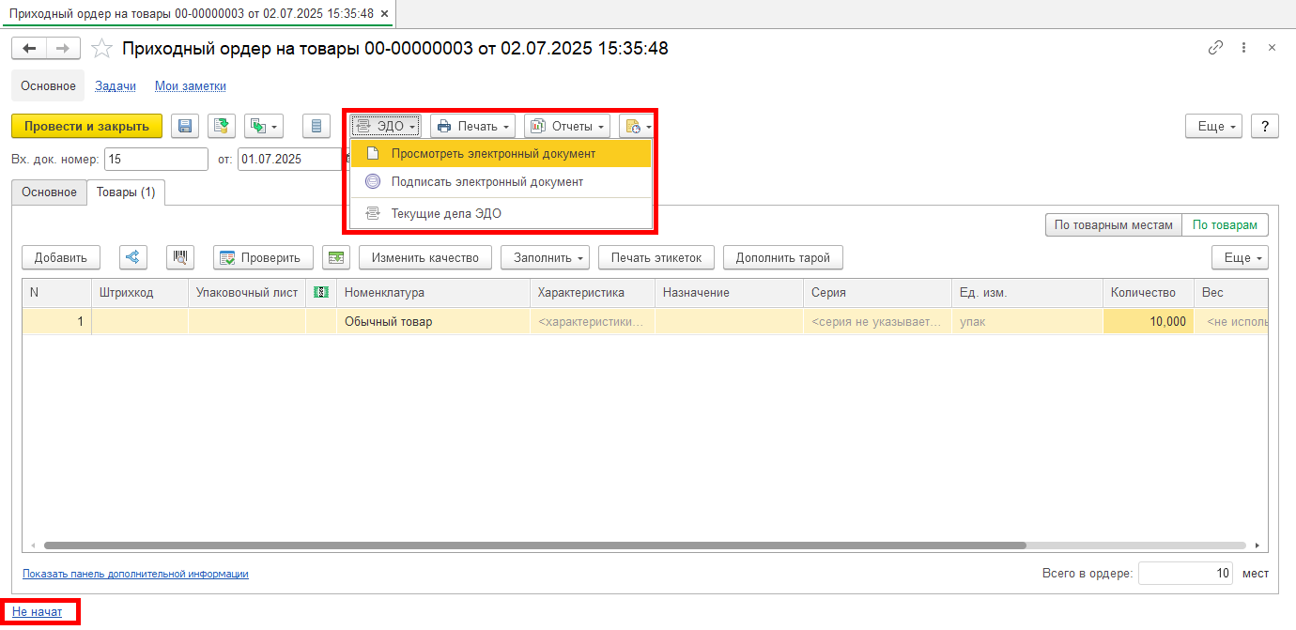Choose Подписать электронный документ
This screenshot has width=1296, height=630.
[501, 182]
